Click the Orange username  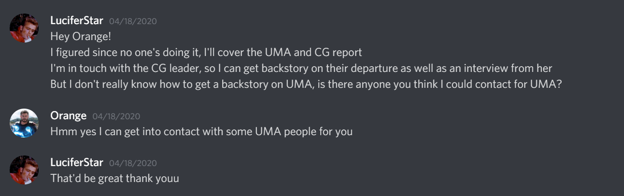click(x=68, y=116)
